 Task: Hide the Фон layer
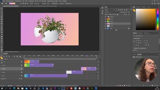pos(105,28)
